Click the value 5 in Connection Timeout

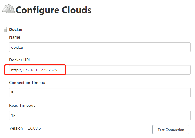point(12,93)
